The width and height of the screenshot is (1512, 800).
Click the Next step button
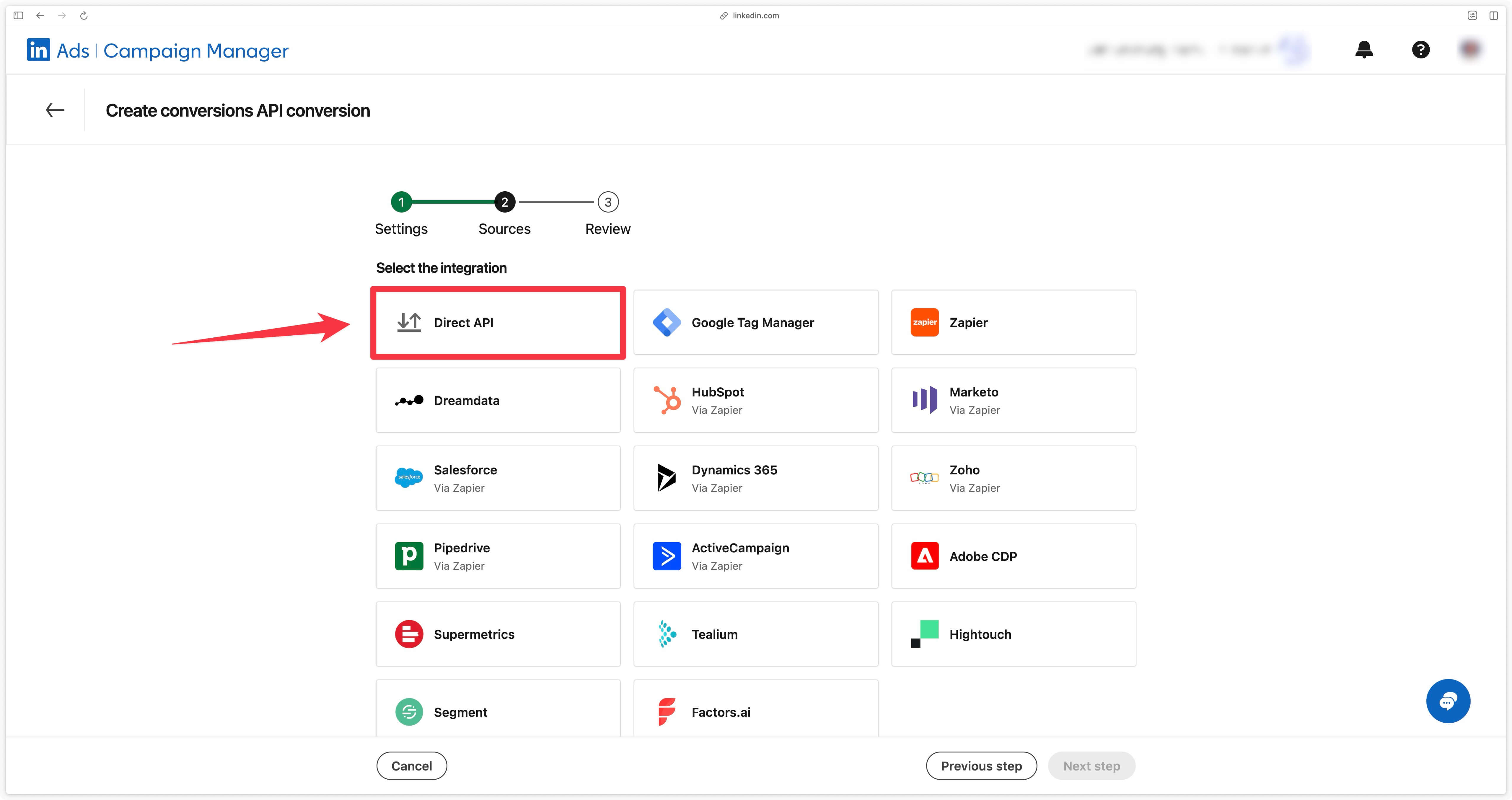(x=1092, y=765)
